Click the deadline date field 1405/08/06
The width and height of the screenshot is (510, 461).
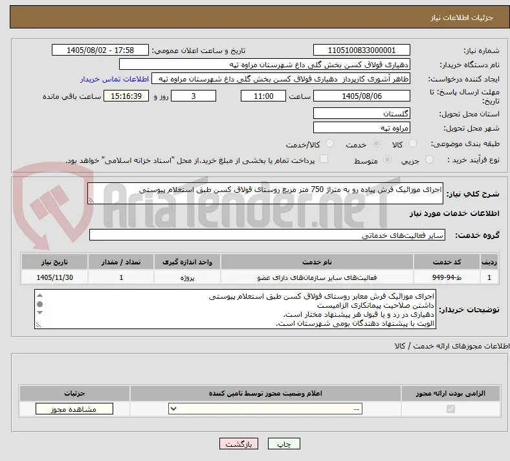pyautogui.click(x=361, y=96)
